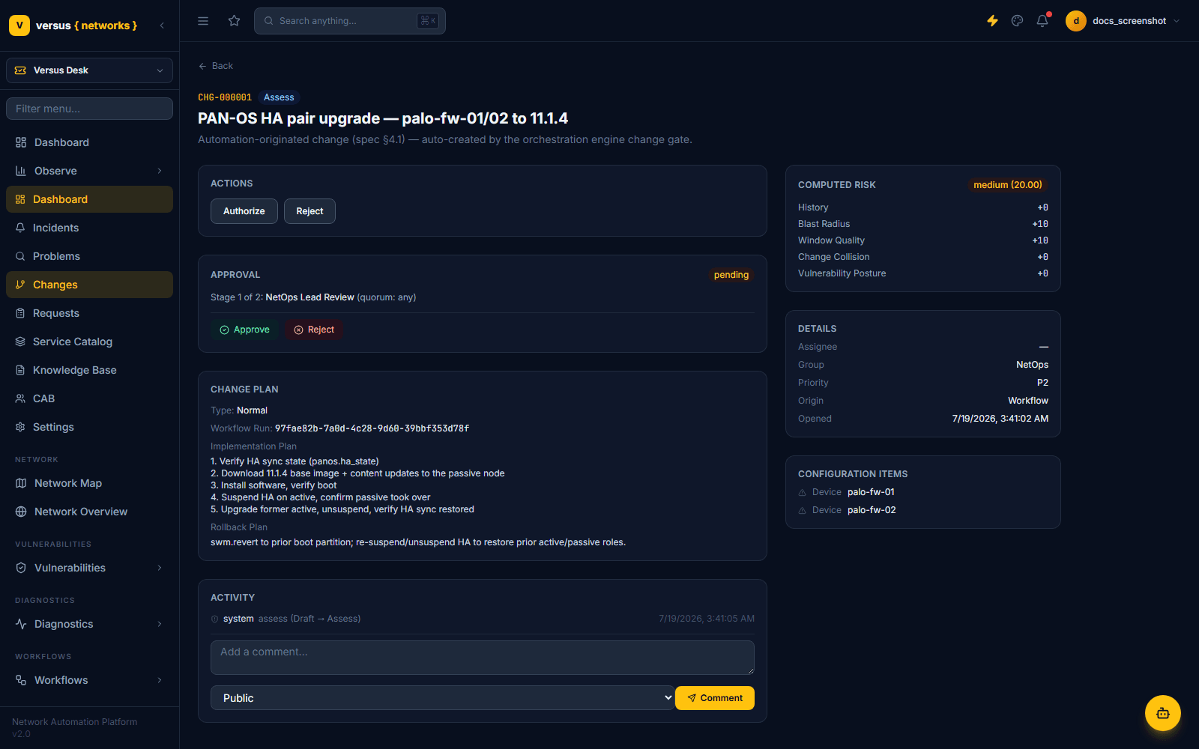Open the highlighted Dashboard item
Screen dimensions: 1199x749
(89, 199)
